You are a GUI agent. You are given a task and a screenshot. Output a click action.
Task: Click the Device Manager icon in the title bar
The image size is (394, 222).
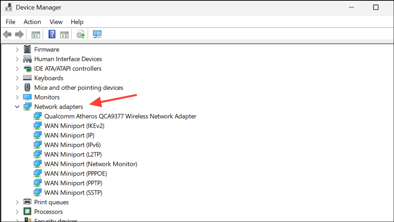pos(8,7)
